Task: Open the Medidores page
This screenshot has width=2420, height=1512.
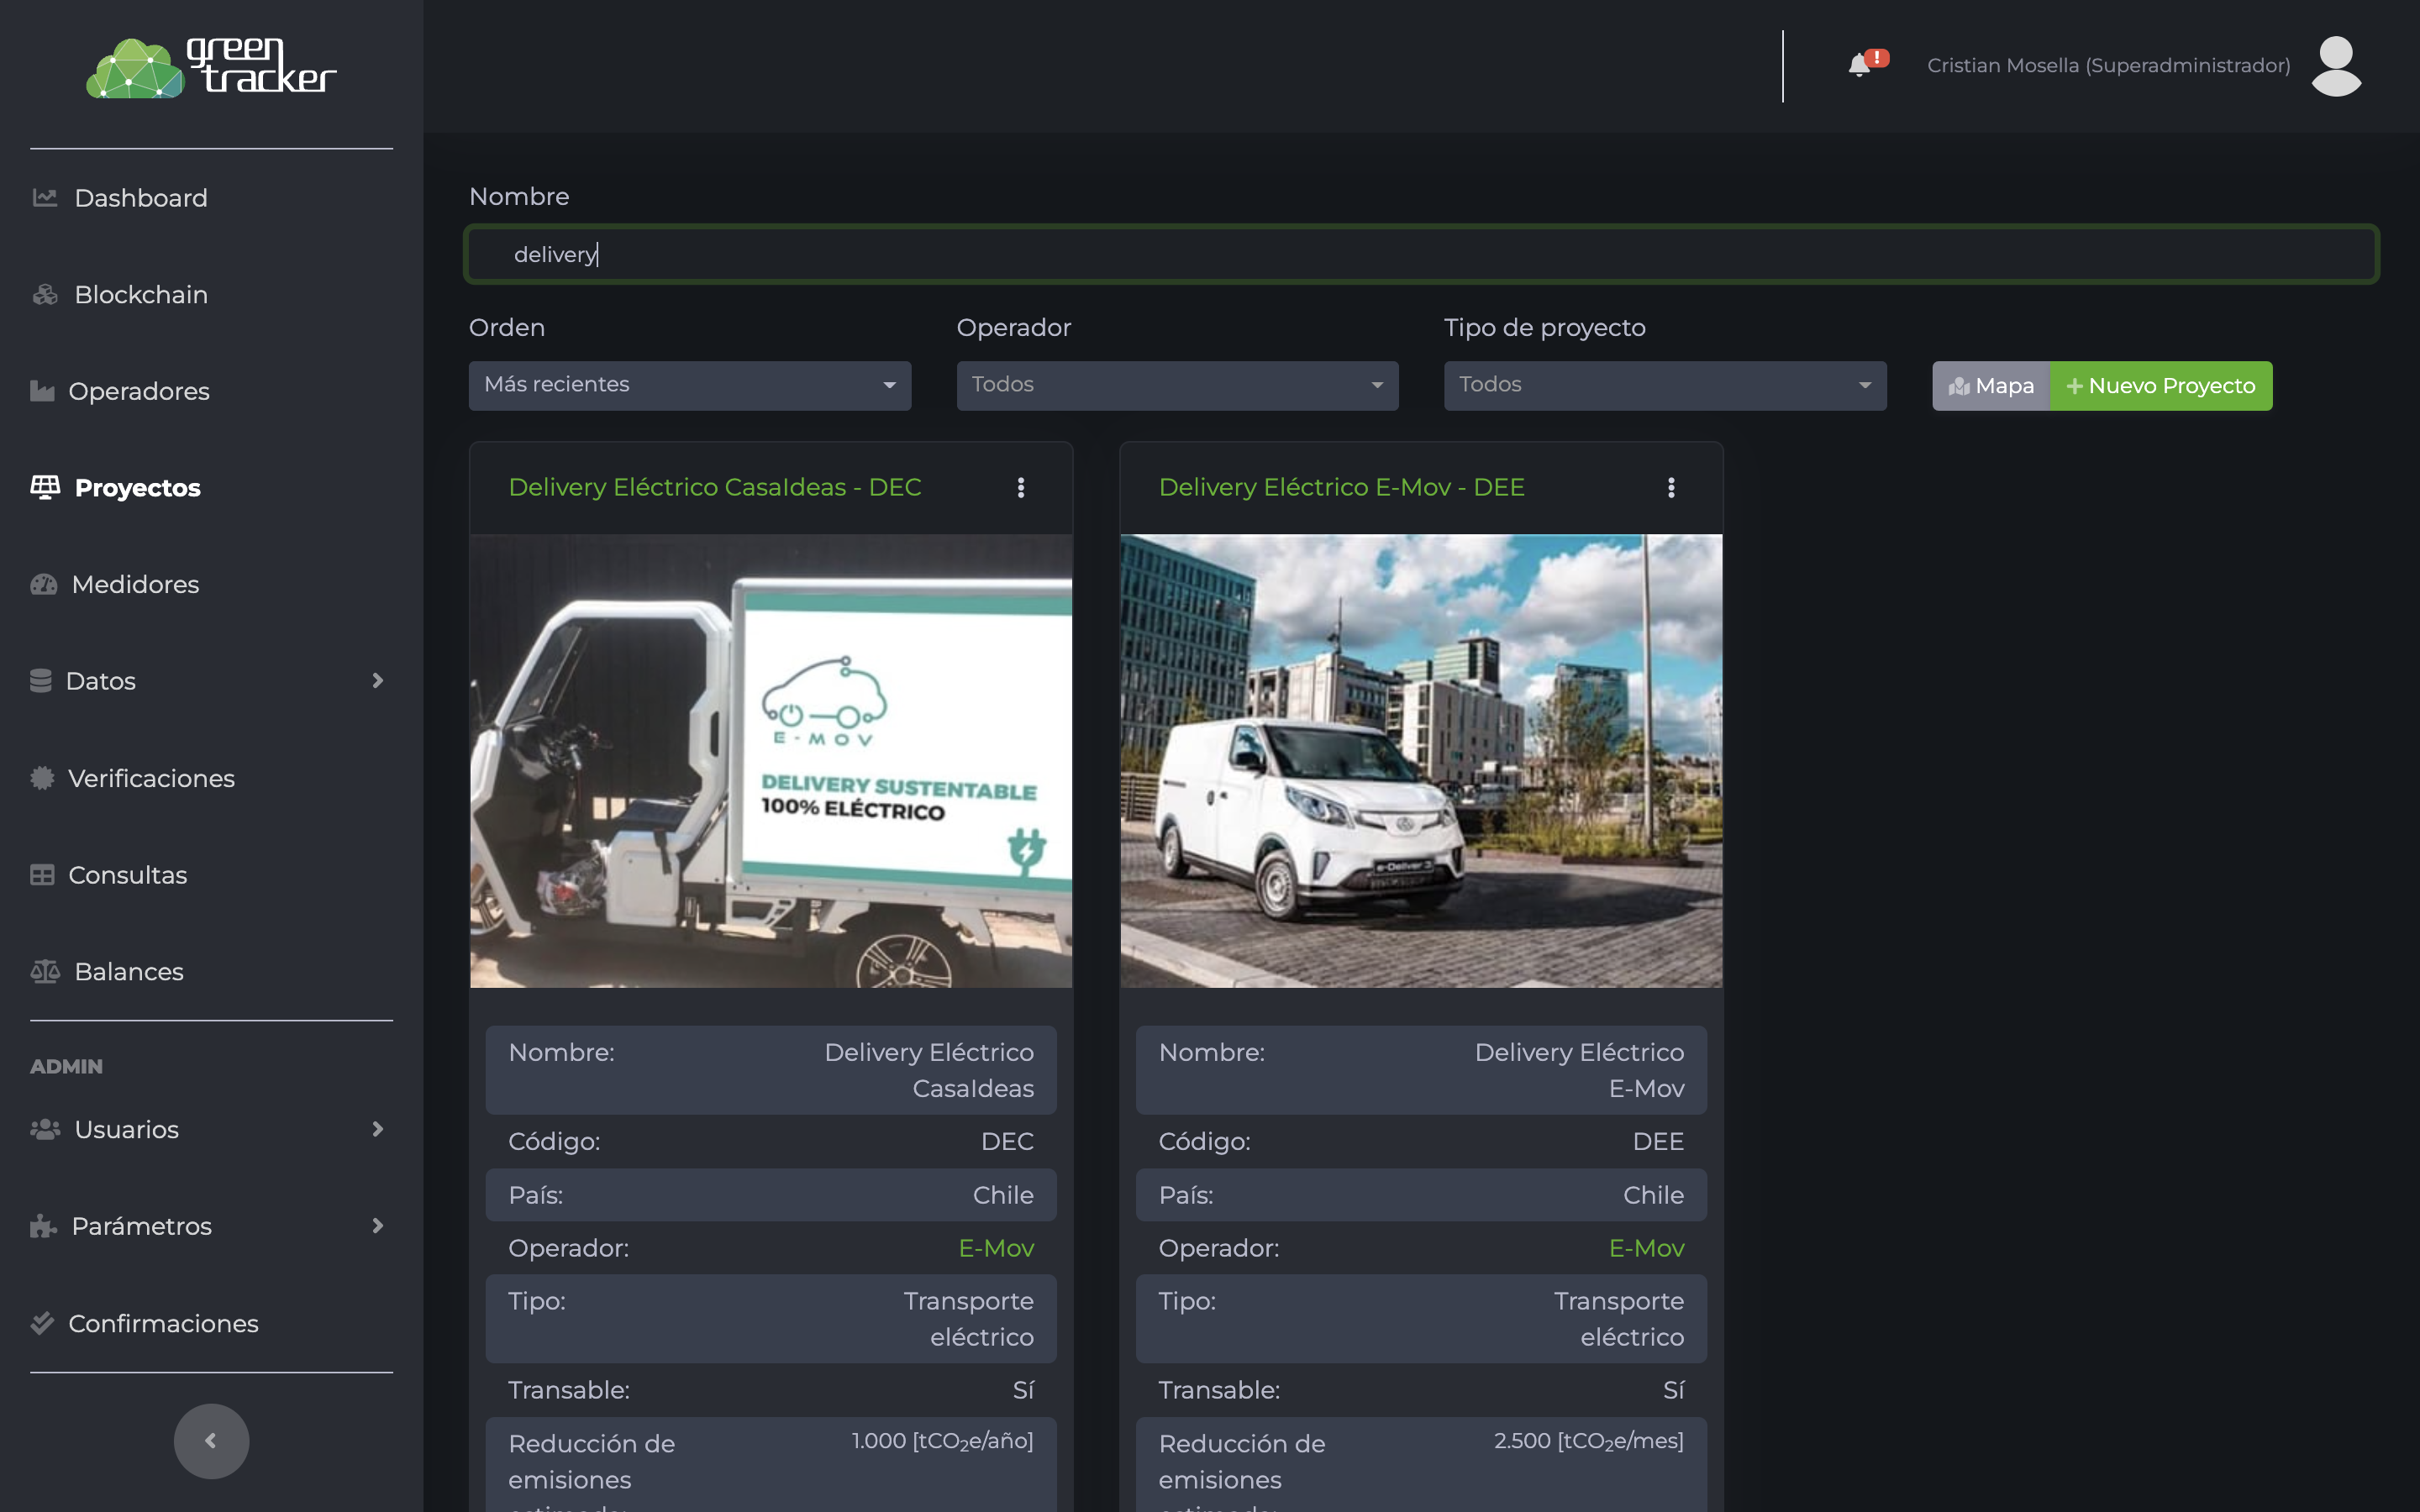Action: click(x=135, y=584)
